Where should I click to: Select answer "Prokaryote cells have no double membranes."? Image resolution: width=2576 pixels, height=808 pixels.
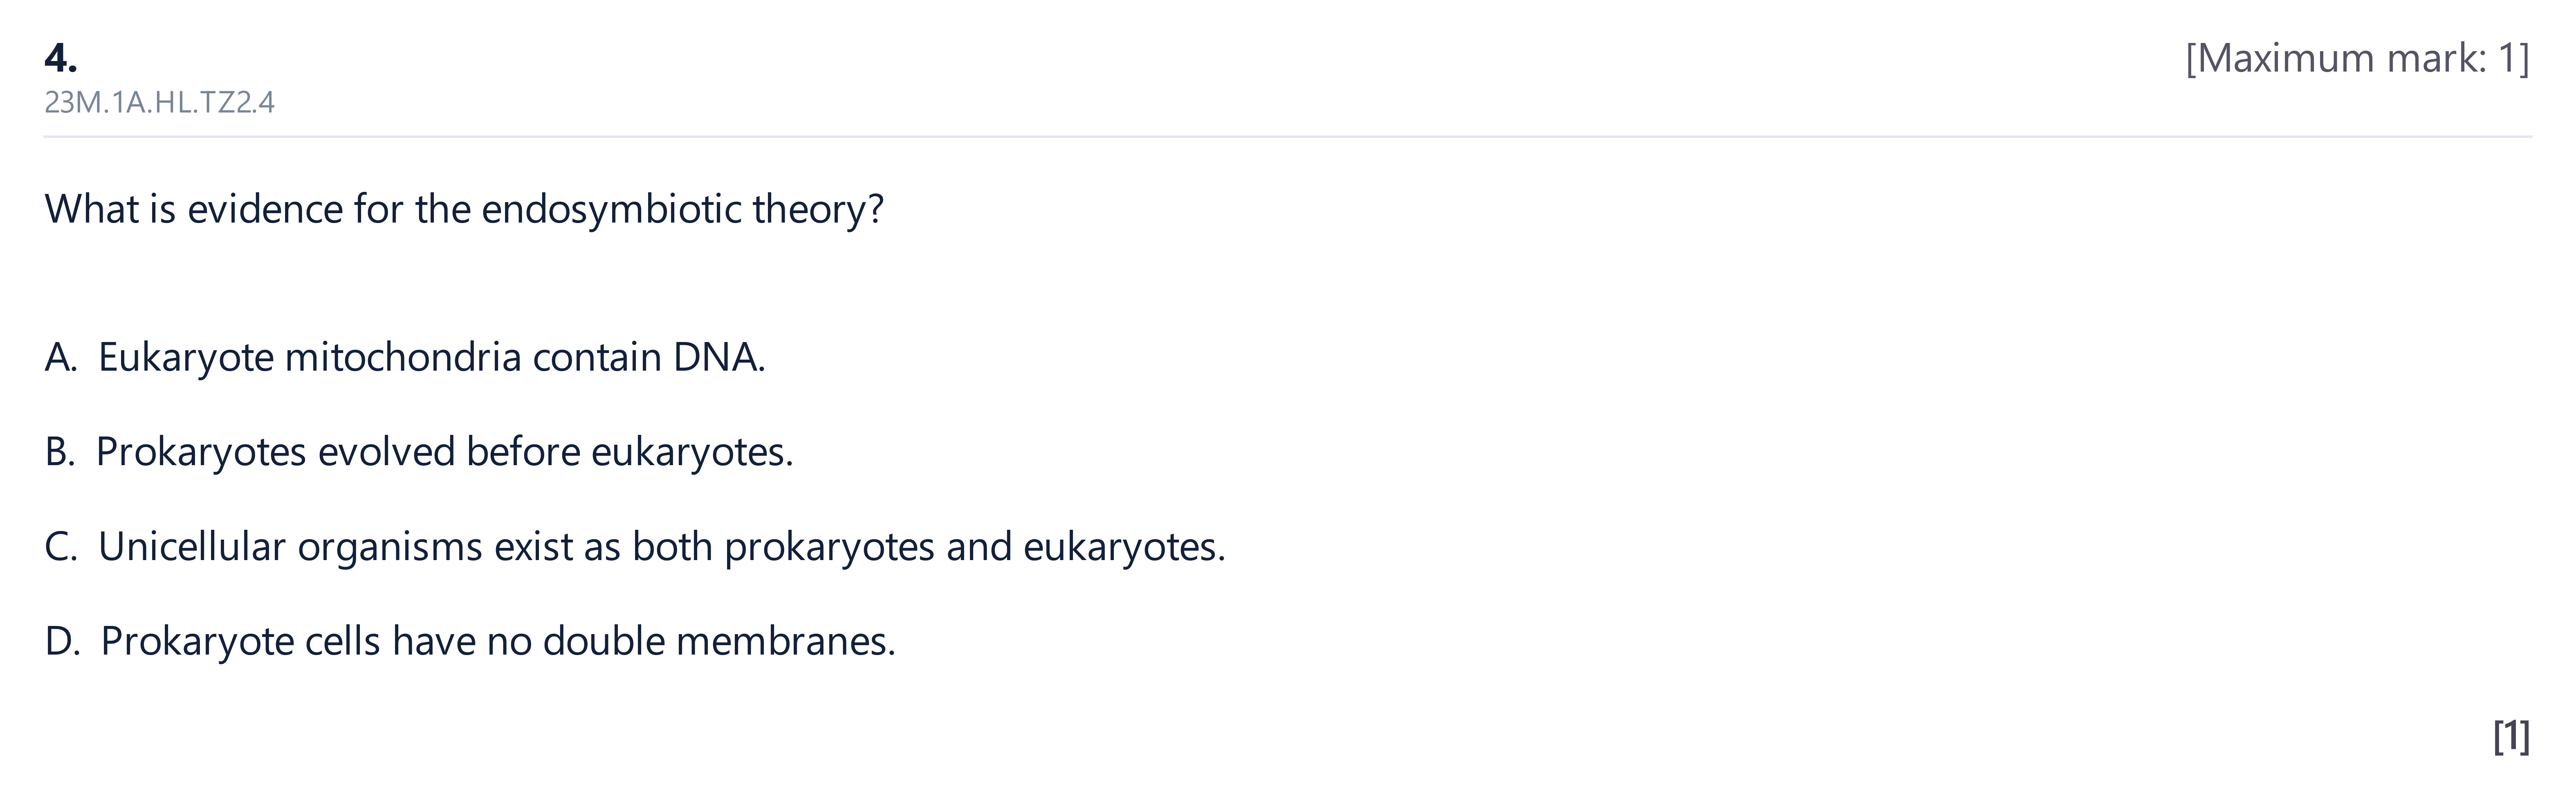[x=498, y=641]
